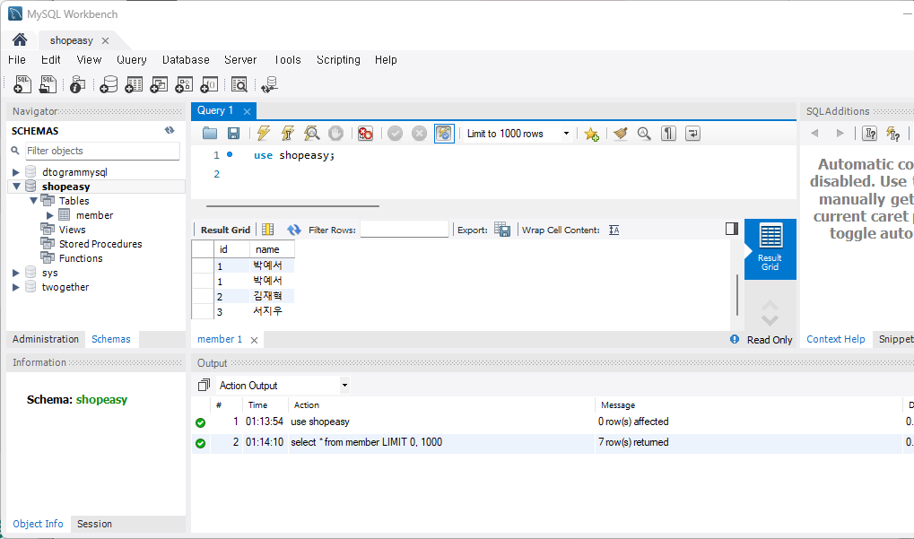Clear action output list icon
Image resolution: width=914 pixels, height=539 pixels.
tap(204, 385)
